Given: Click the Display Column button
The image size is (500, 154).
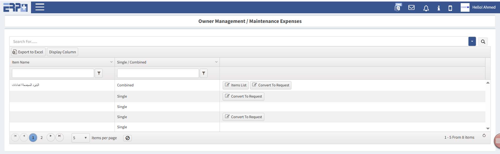Looking at the screenshot, I should click(x=63, y=52).
